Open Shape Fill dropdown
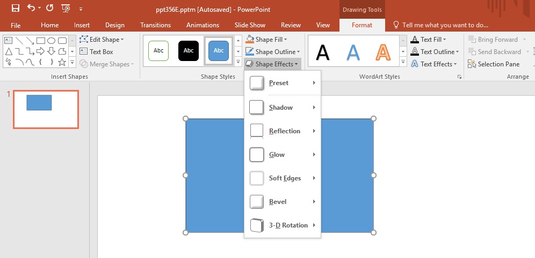This screenshot has height=258, width=535. [266, 40]
